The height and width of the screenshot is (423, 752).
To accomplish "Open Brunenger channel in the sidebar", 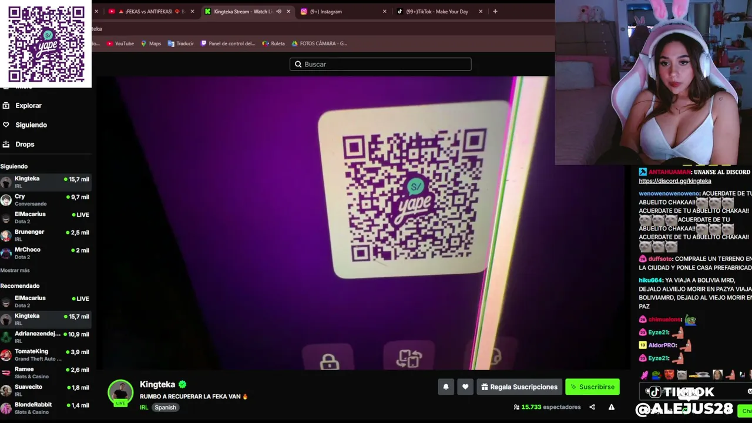I will (46, 235).
